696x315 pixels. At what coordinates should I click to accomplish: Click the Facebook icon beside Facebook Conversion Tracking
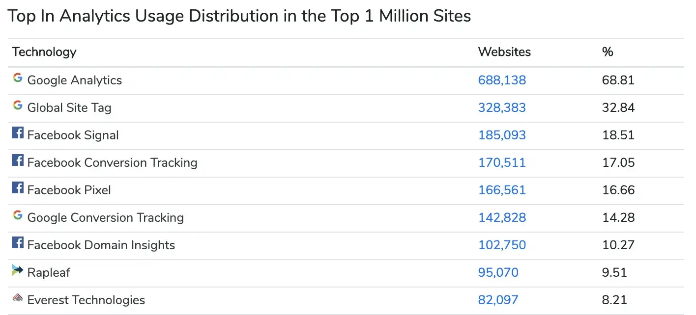pyautogui.click(x=18, y=160)
